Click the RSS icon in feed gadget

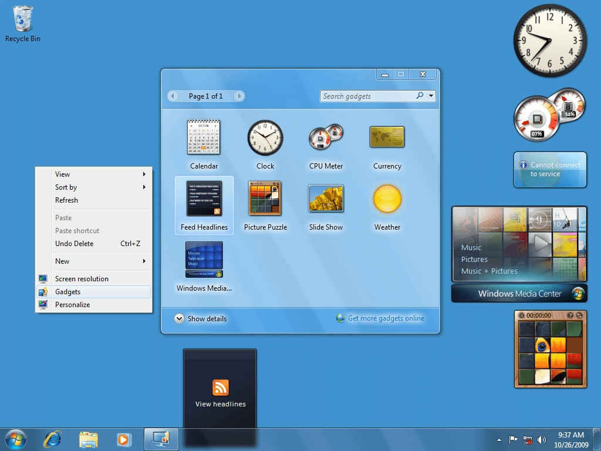tap(221, 388)
